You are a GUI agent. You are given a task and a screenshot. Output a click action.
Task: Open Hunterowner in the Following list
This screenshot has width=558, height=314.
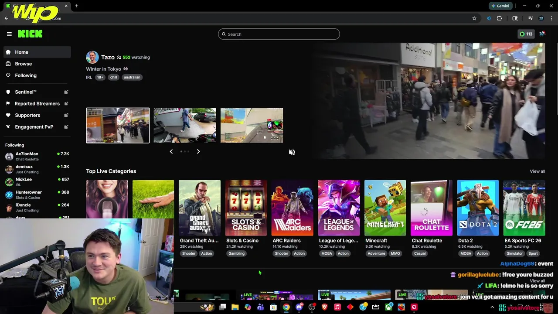(37, 195)
